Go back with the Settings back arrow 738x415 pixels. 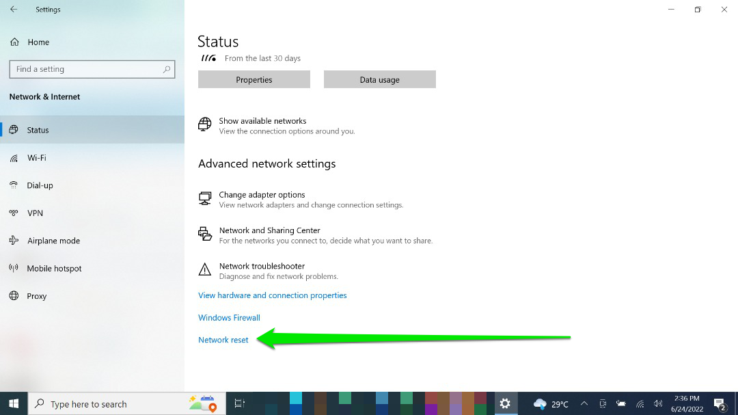point(14,10)
